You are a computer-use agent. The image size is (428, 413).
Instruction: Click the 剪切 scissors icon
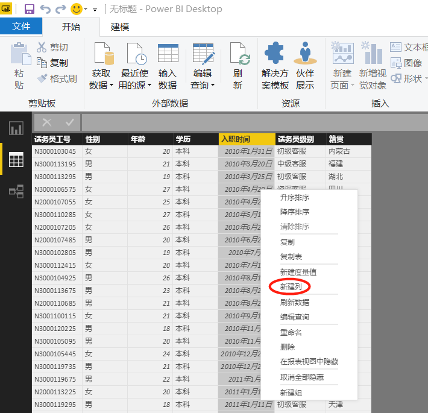[x=42, y=47]
